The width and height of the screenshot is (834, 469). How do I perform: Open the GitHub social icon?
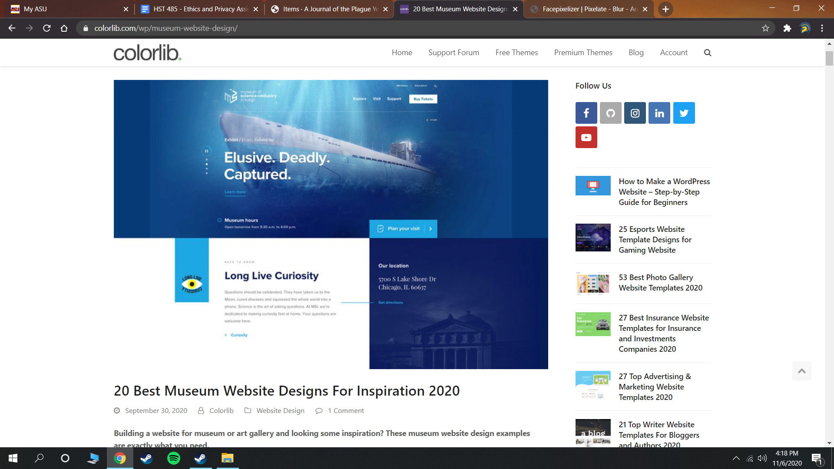tap(610, 113)
